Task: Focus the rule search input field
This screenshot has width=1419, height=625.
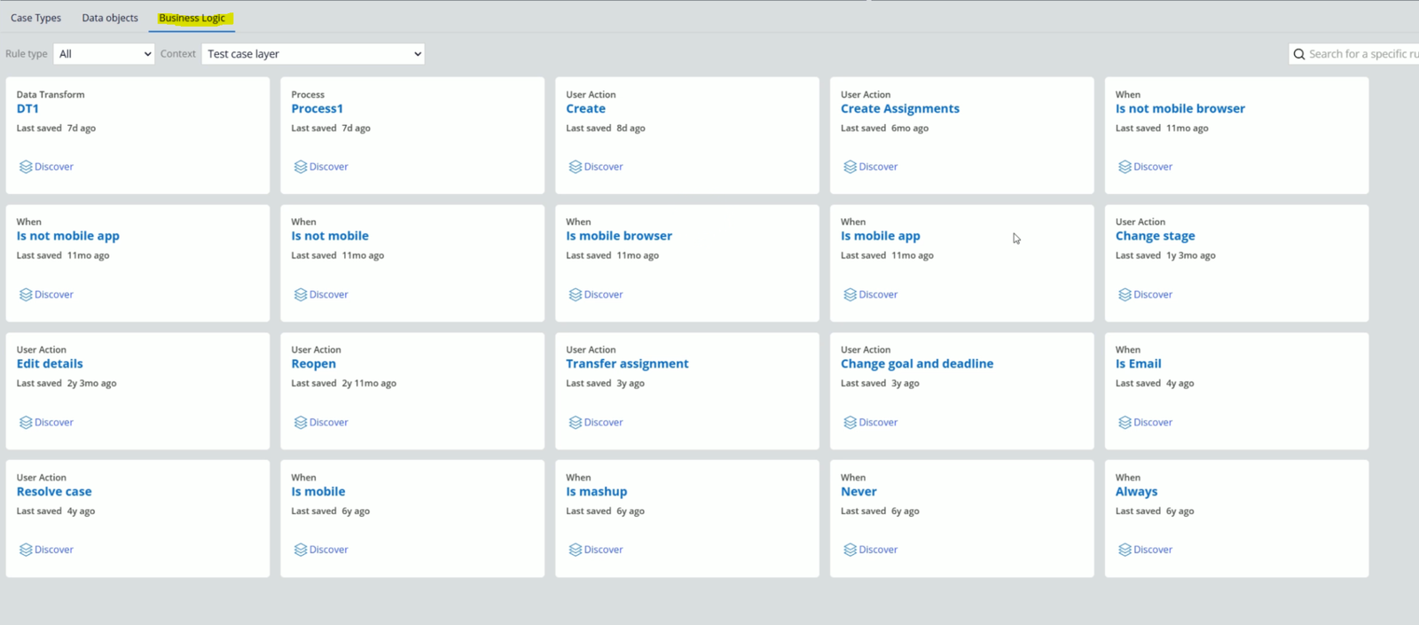Action: (1361, 54)
